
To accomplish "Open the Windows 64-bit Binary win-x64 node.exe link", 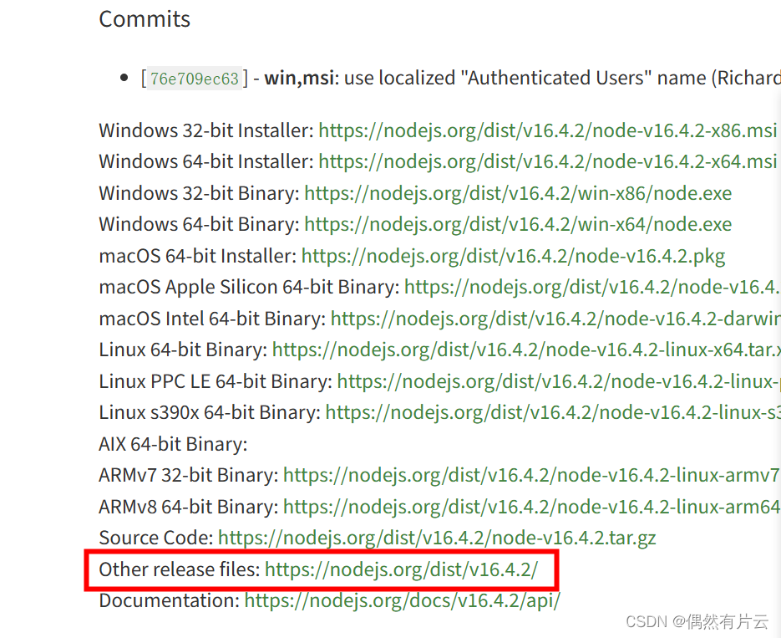I will point(518,225).
